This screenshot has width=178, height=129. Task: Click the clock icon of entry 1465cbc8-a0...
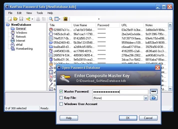pyautogui.click(x=51, y=34)
